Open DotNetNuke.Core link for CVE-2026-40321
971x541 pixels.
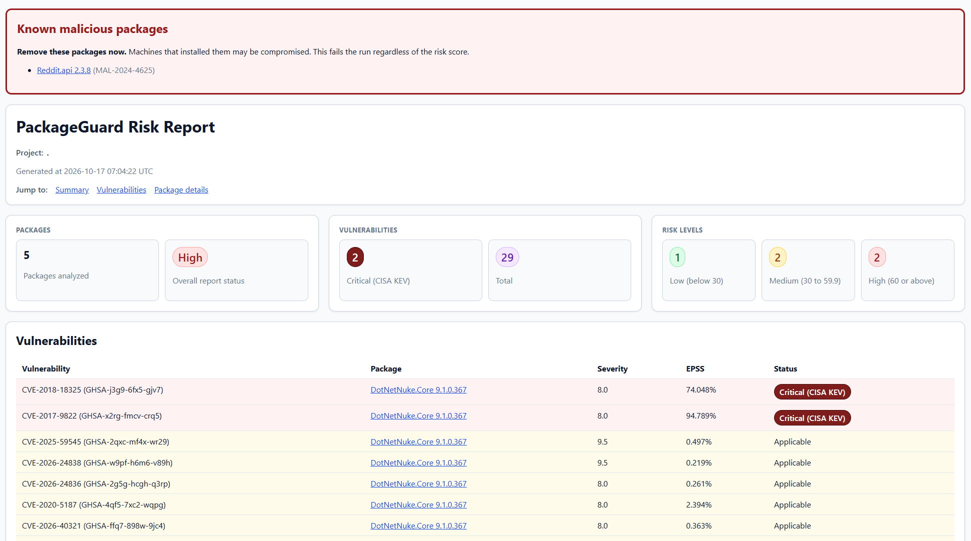pos(419,526)
